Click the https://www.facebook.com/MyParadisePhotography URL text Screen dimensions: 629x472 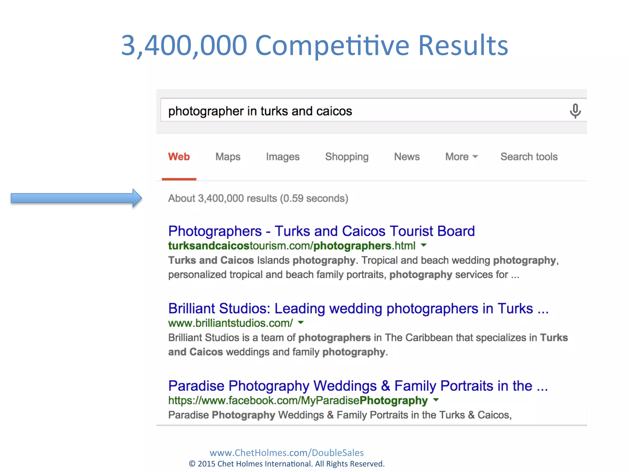298,401
